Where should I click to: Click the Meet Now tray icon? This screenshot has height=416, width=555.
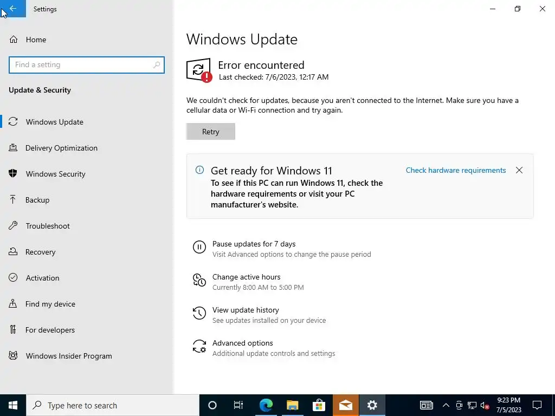click(459, 405)
